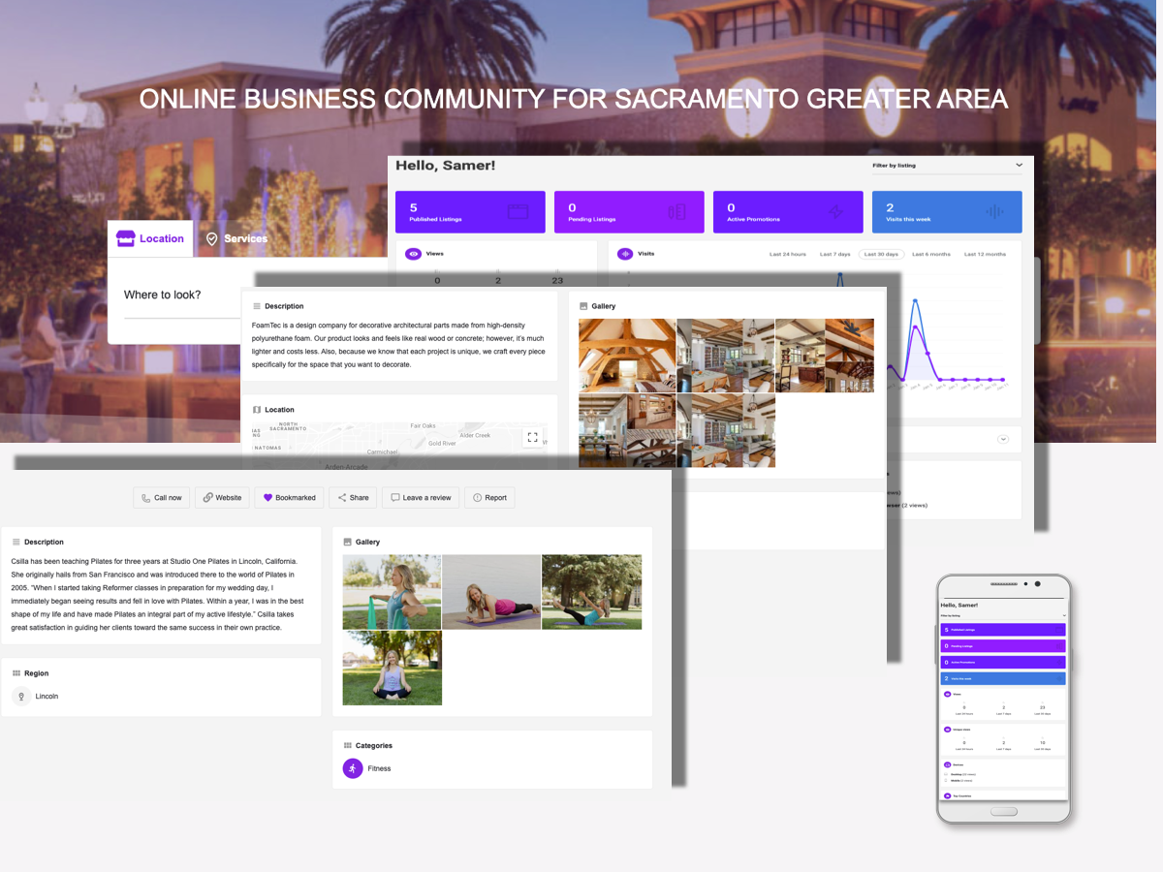This screenshot has width=1163, height=872.
Task: Click the Views count "23"
Action: tap(557, 281)
